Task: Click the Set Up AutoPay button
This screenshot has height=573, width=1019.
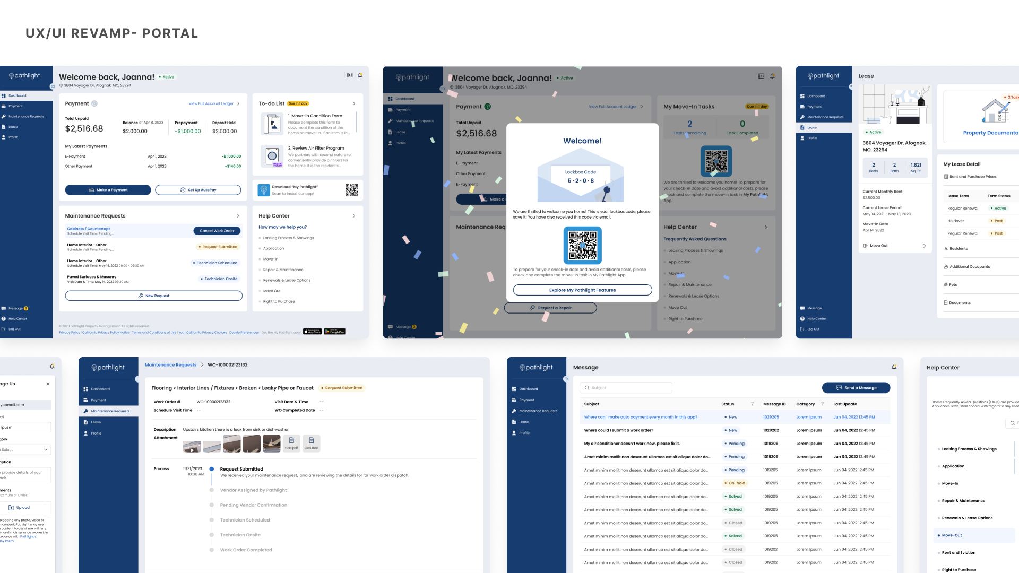Action: coord(198,190)
